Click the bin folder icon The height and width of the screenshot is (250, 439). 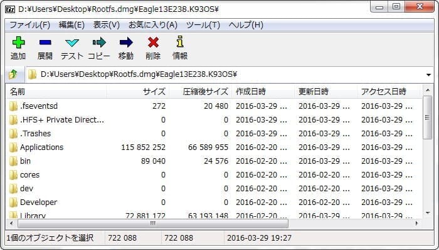[13, 161]
